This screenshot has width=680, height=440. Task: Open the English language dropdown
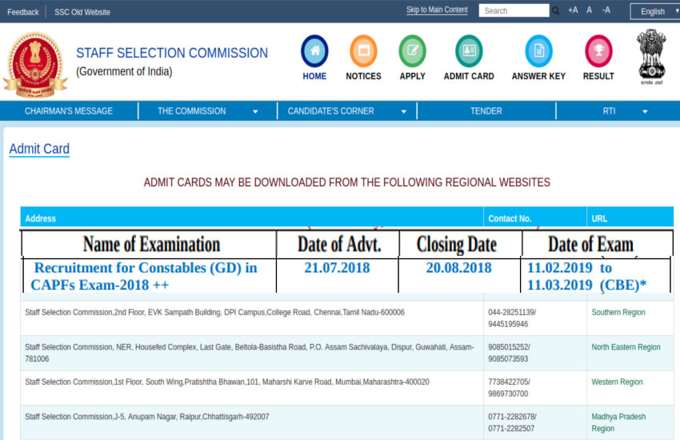[x=654, y=11]
